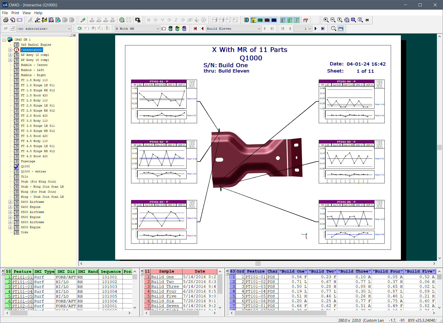The width and height of the screenshot is (443, 323).
Task: Click the envelope email icon
Action: pos(20,20)
